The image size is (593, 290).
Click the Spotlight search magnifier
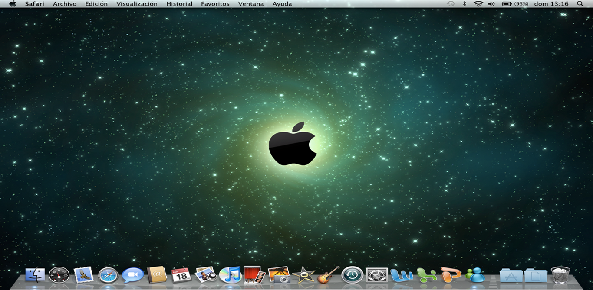click(580, 4)
